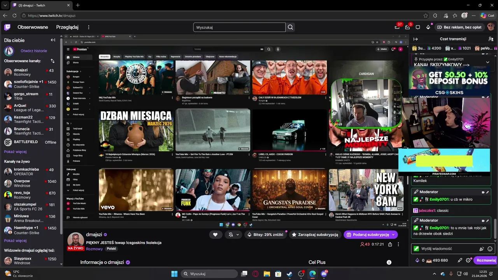Image resolution: width=498 pixels, height=280 pixels.
Task: Collapse the stream chat panel
Action: [x=416, y=39]
